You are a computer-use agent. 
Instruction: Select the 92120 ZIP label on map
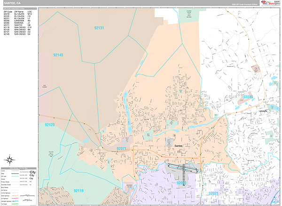pos(50,125)
